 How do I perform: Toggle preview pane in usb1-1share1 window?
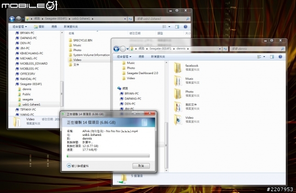[x=177, y=27]
